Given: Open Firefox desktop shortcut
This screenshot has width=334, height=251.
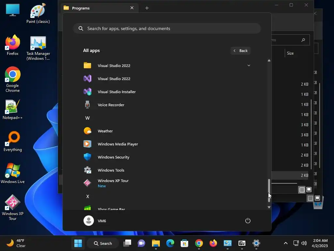Looking at the screenshot, I should 13,45.
